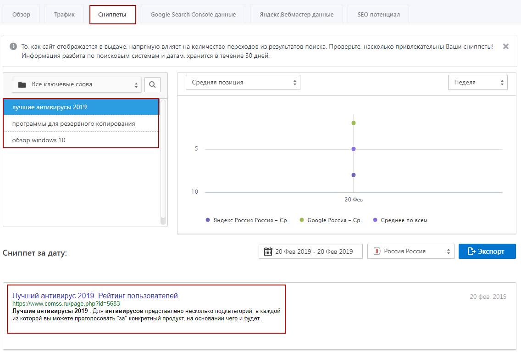Open the Все ключевые слова dropdown
Image resolution: width=521 pixels, height=352 pixels.
[x=77, y=84]
